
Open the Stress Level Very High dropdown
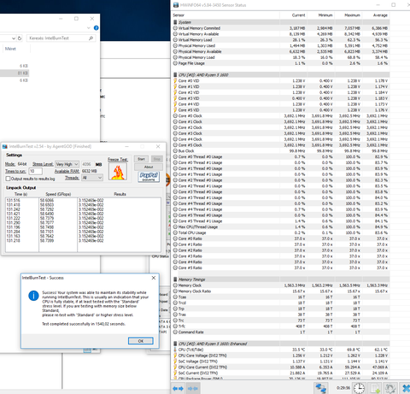(x=67, y=164)
